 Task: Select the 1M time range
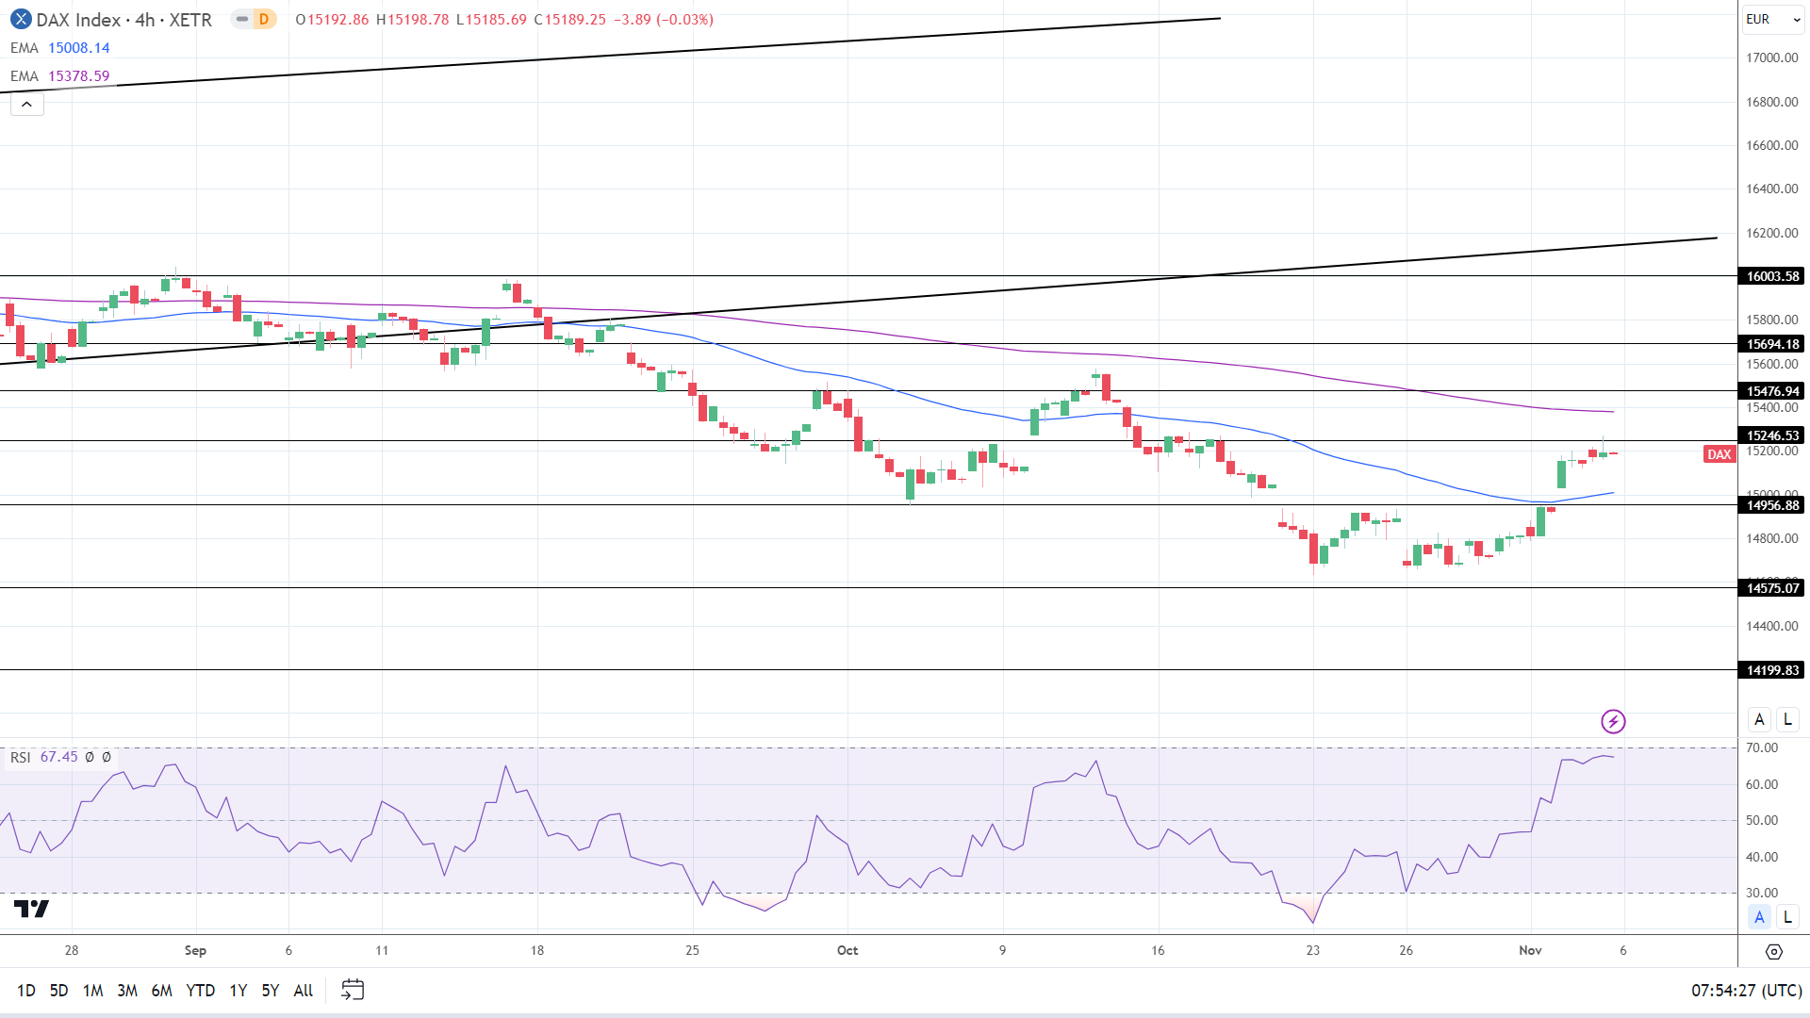pyautogui.click(x=92, y=991)
